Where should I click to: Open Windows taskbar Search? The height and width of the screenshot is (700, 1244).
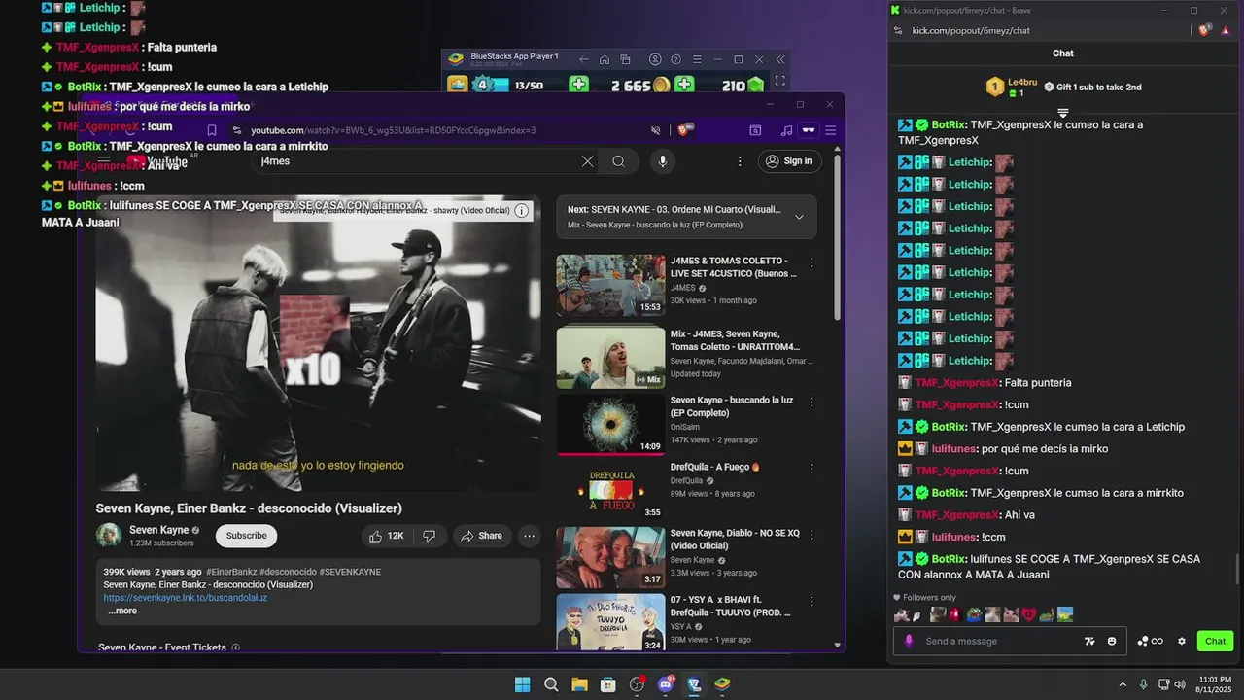551,684
